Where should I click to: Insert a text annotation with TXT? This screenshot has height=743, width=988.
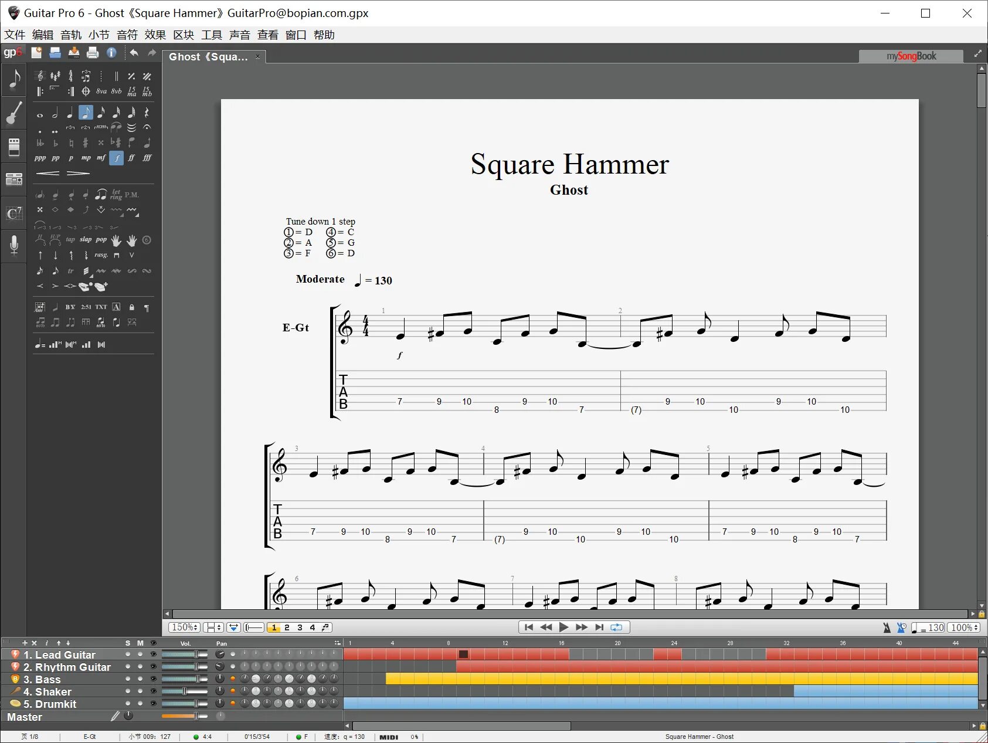click(101, 307)
